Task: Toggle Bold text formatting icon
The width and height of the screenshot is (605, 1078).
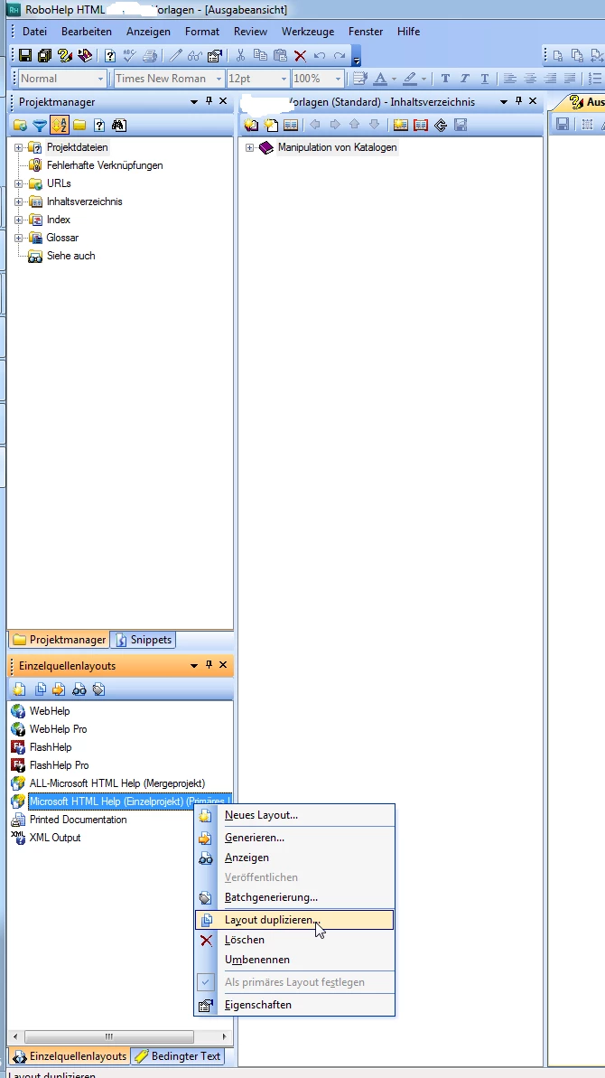Action: (x=445, y=79)
